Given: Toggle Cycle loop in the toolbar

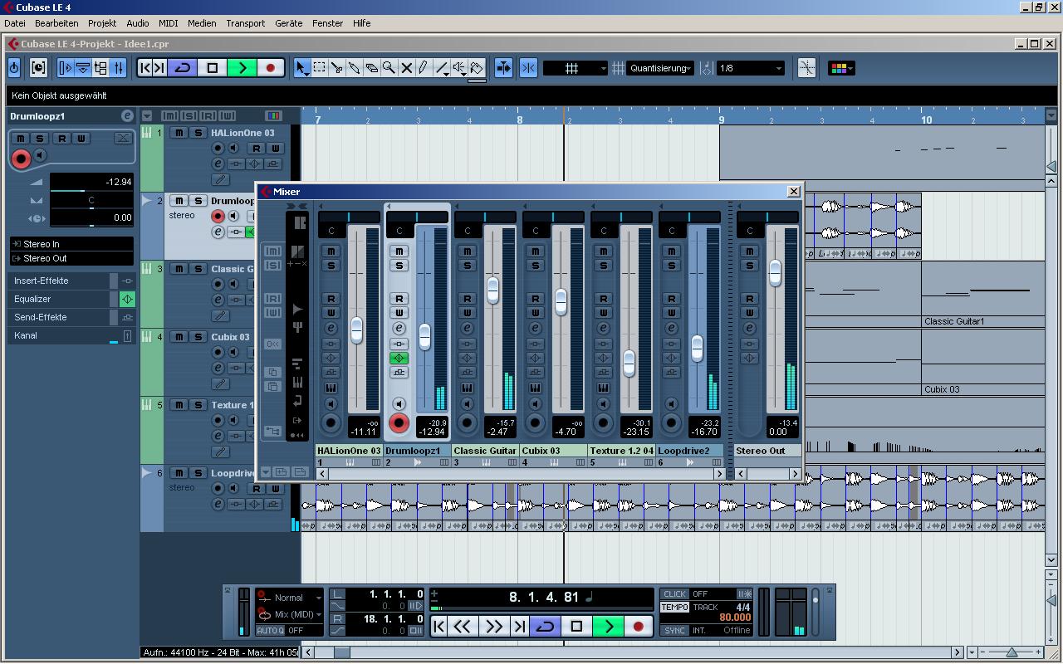Looking at the screenshot, I should (x=183, y=68).
